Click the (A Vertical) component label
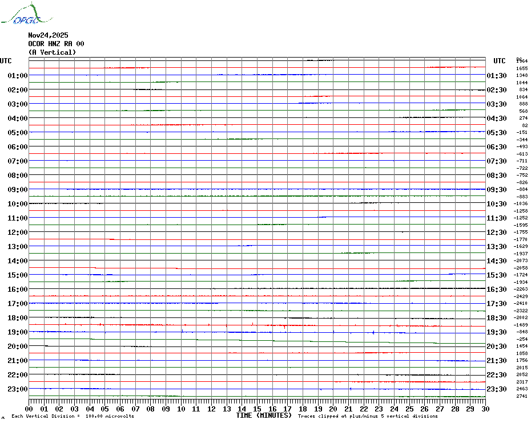531x424 pixels. 52,52
